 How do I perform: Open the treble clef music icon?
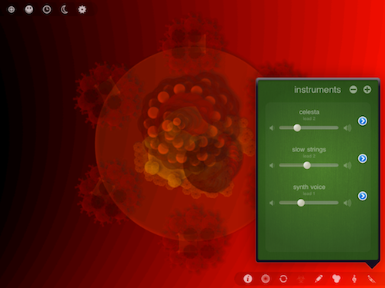354,279
